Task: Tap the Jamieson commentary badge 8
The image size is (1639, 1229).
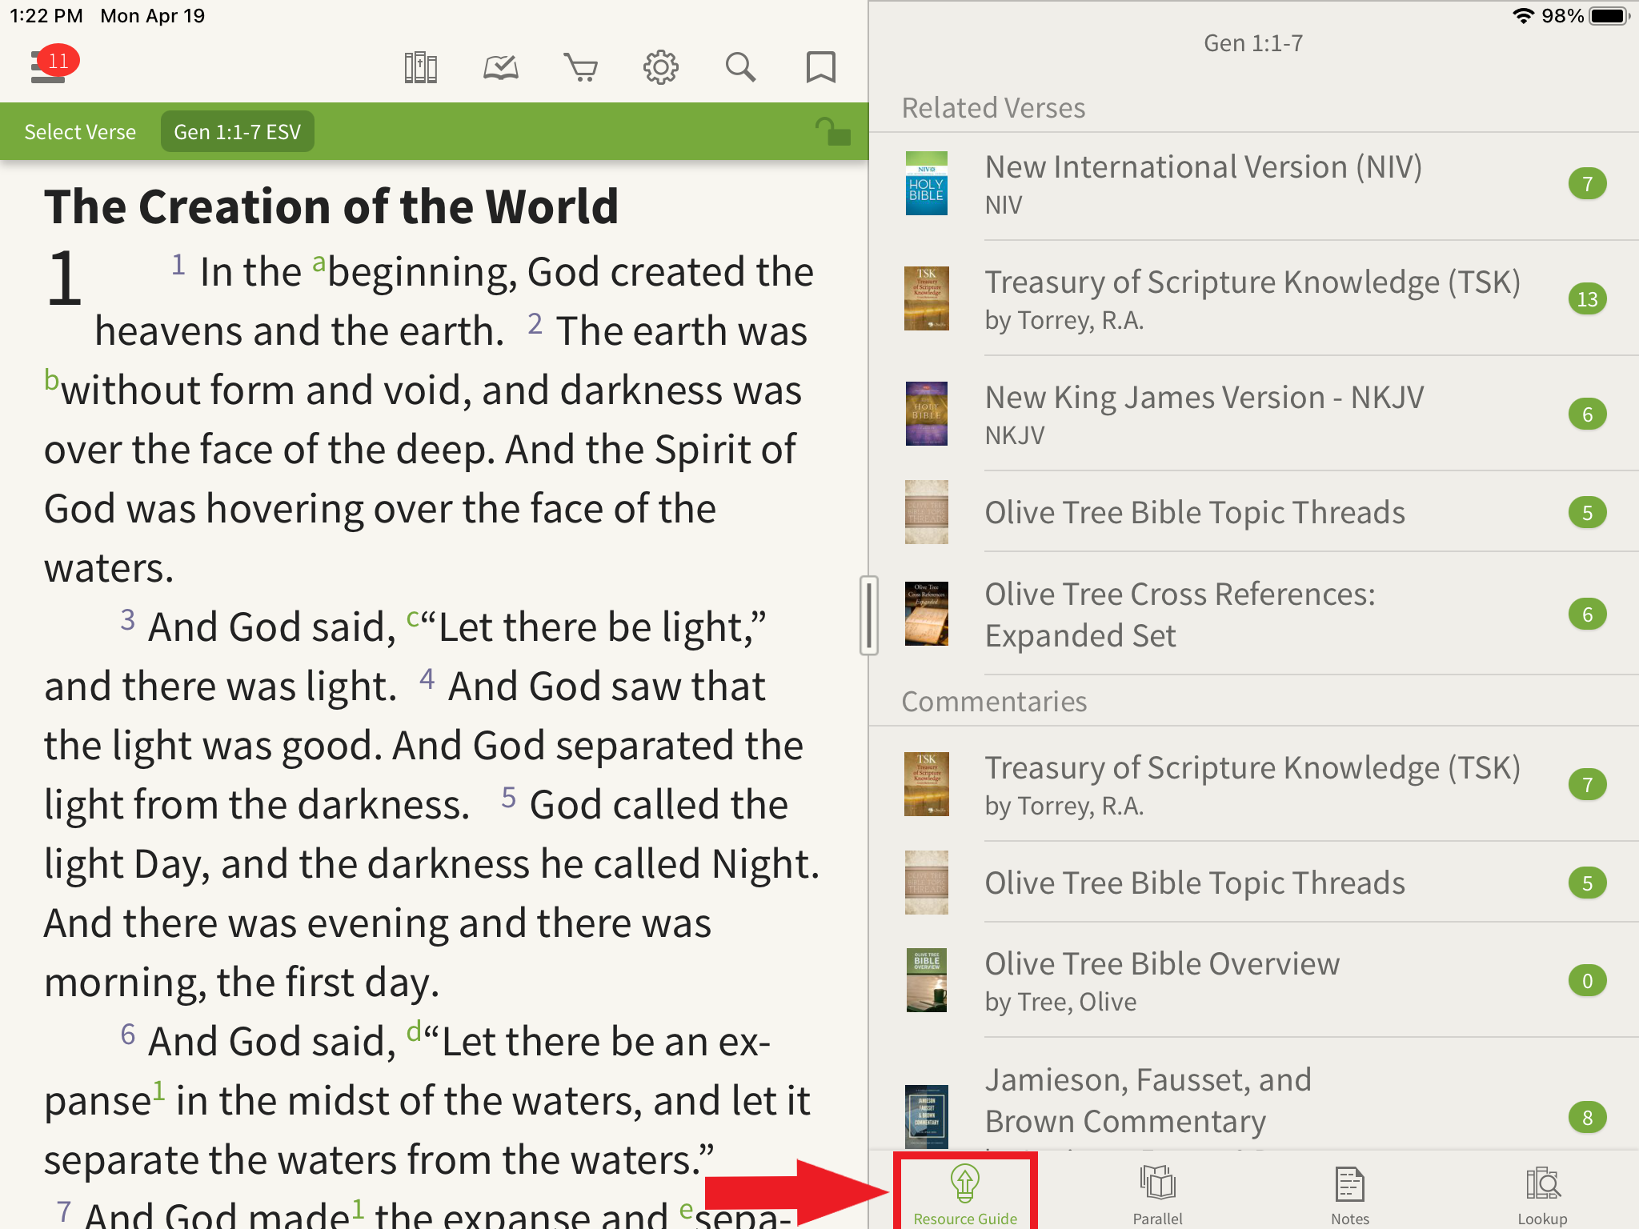Action: coord(1587,1118)
